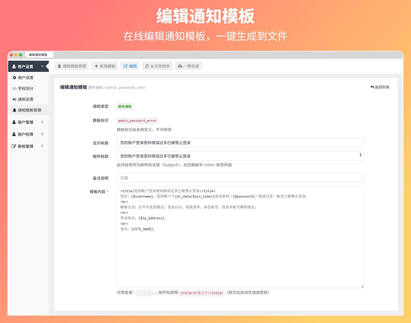The image size is (411, 323).
Task: Click the bell icon in 通知模板管理 toolbar button
Action: coord(59,66)
